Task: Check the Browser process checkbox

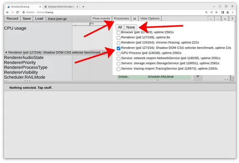Action: pos(118,32)
